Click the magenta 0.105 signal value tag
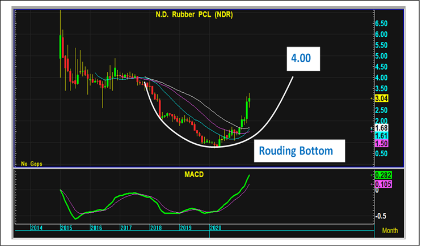422x249 pixels. pos(383,184)
